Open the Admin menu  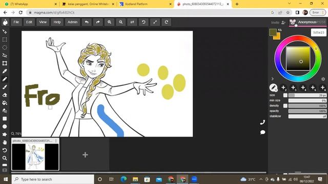click(x=73, y=22)
